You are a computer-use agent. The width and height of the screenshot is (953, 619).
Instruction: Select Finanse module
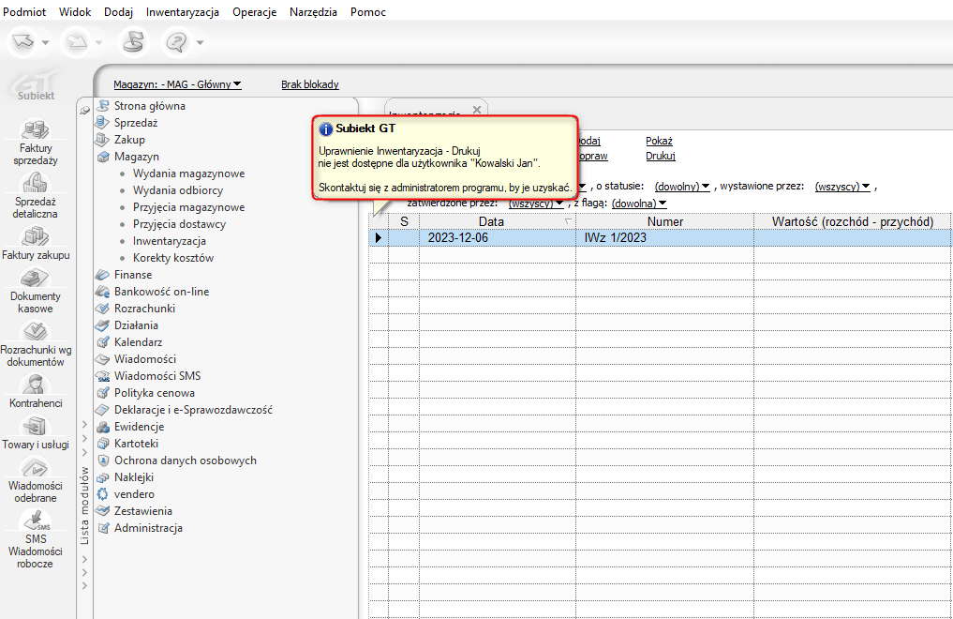tap(133, 275)
